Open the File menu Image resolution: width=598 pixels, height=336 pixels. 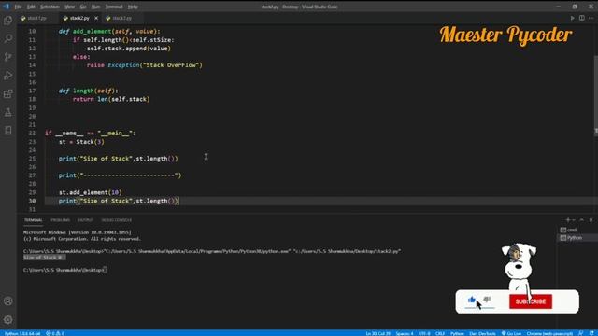[x=18, y=7]
